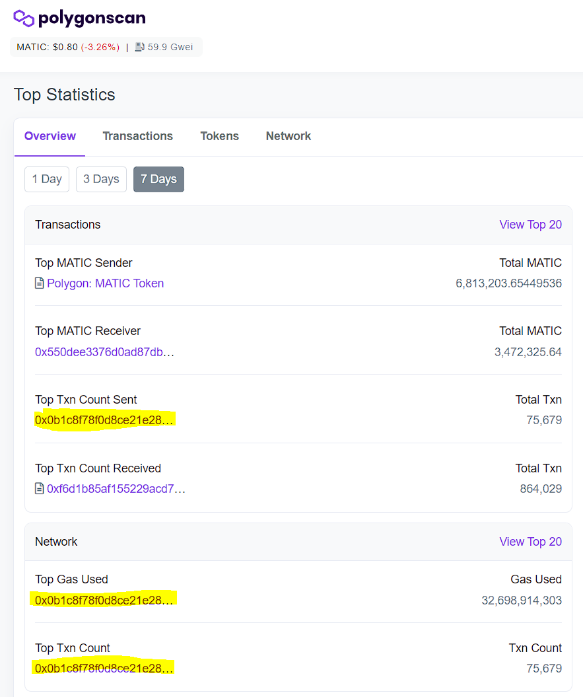Click the MATIC: $0.80 price text

coord(47,47)
